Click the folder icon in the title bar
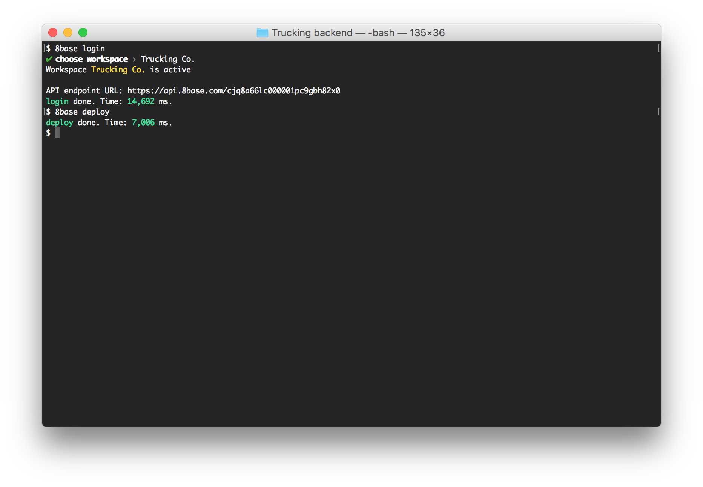The height and width of the screenshot is (487, 703). (x=262, y=33)
